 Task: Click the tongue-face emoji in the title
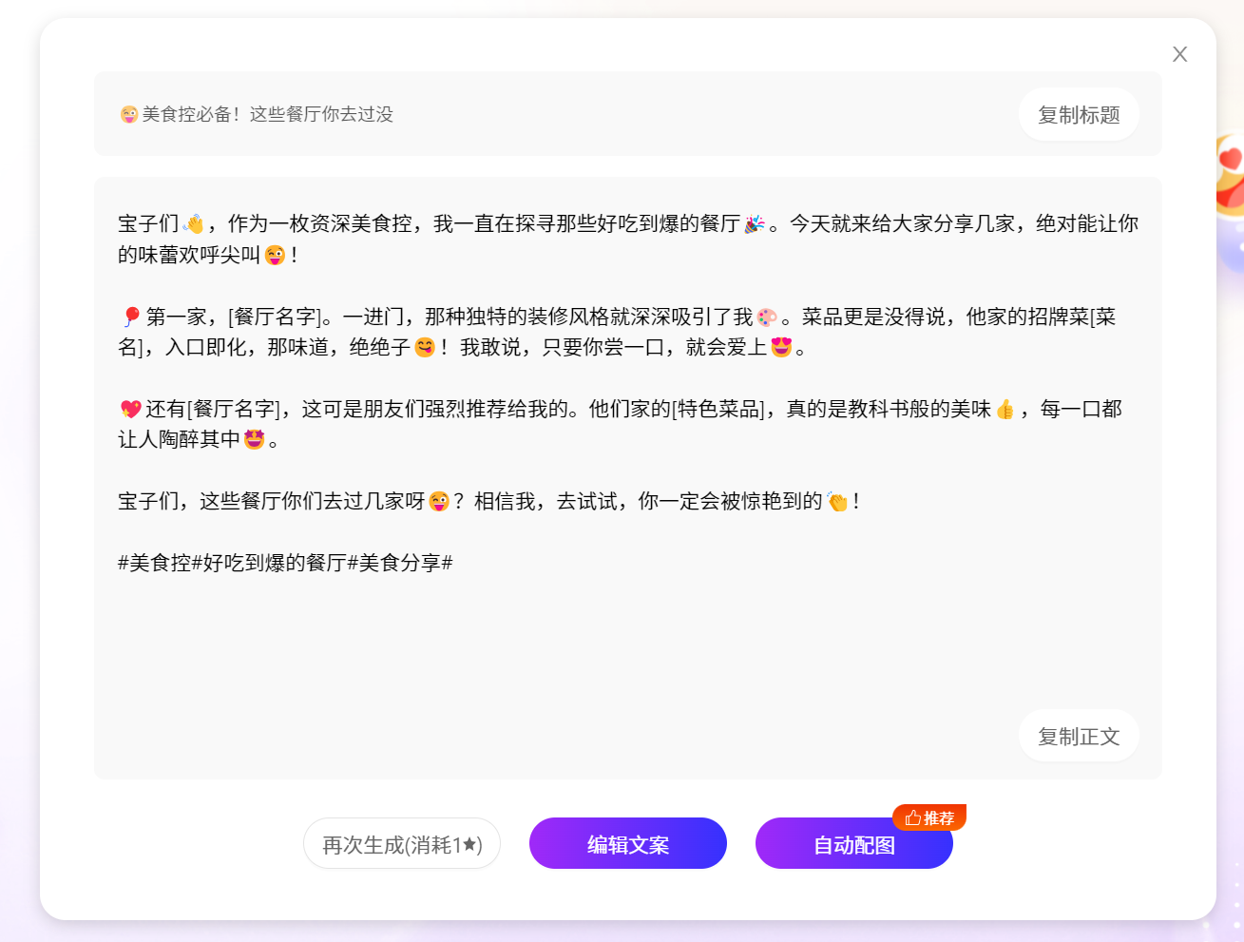click(x=129, y=115)
